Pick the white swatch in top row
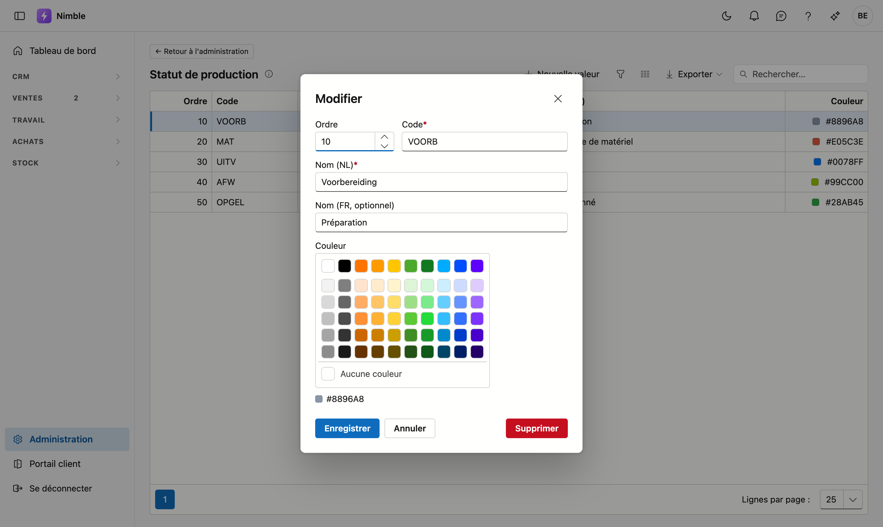This screenshot has height=527, width=883. tap(328, 266)
